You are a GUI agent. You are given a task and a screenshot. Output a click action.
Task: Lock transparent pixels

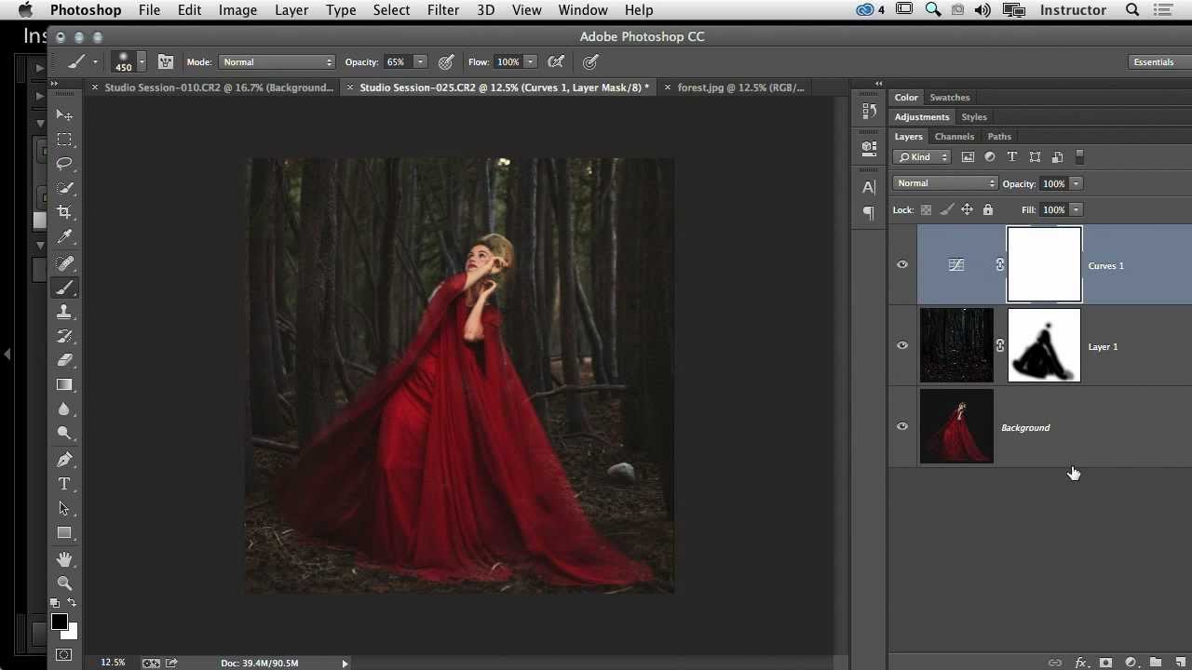[927, 210]
